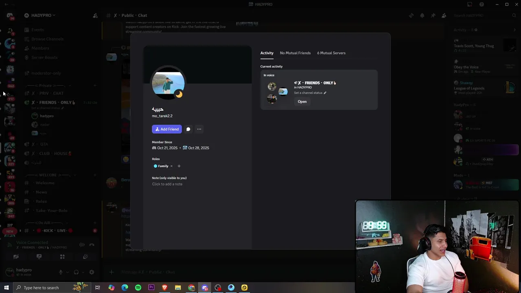Add a role using the plus icon
This screenshot has height=293, width=521.
pyautogui.click(x=179, y=166)
